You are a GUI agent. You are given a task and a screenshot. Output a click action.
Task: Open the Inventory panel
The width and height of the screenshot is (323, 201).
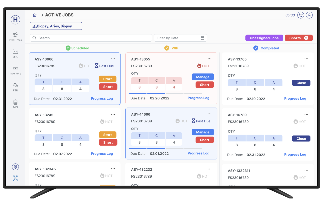click(15, 71)
